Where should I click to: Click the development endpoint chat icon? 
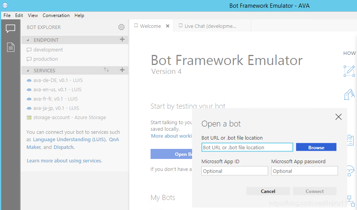click(29, 50)
